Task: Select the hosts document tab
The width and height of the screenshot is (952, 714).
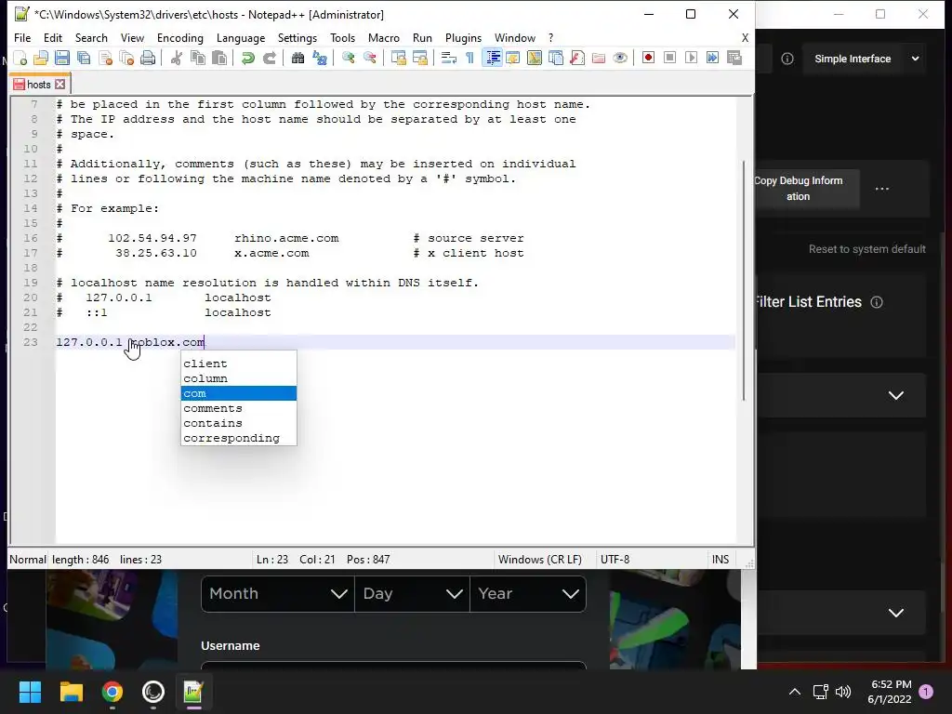Action: (39, 85)
